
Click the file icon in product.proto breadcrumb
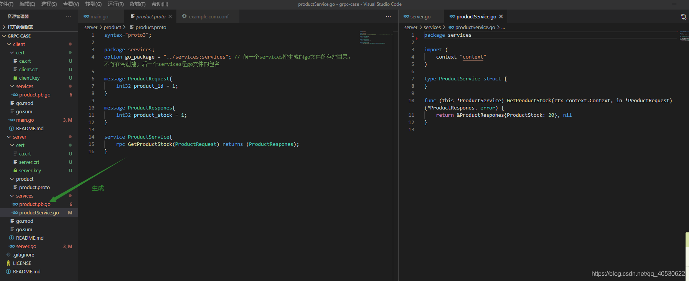132,27
